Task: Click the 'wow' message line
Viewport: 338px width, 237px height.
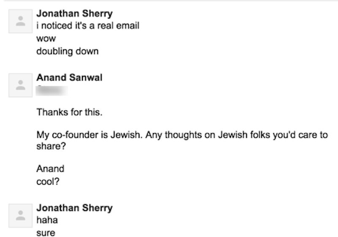Action: (46, 39)
